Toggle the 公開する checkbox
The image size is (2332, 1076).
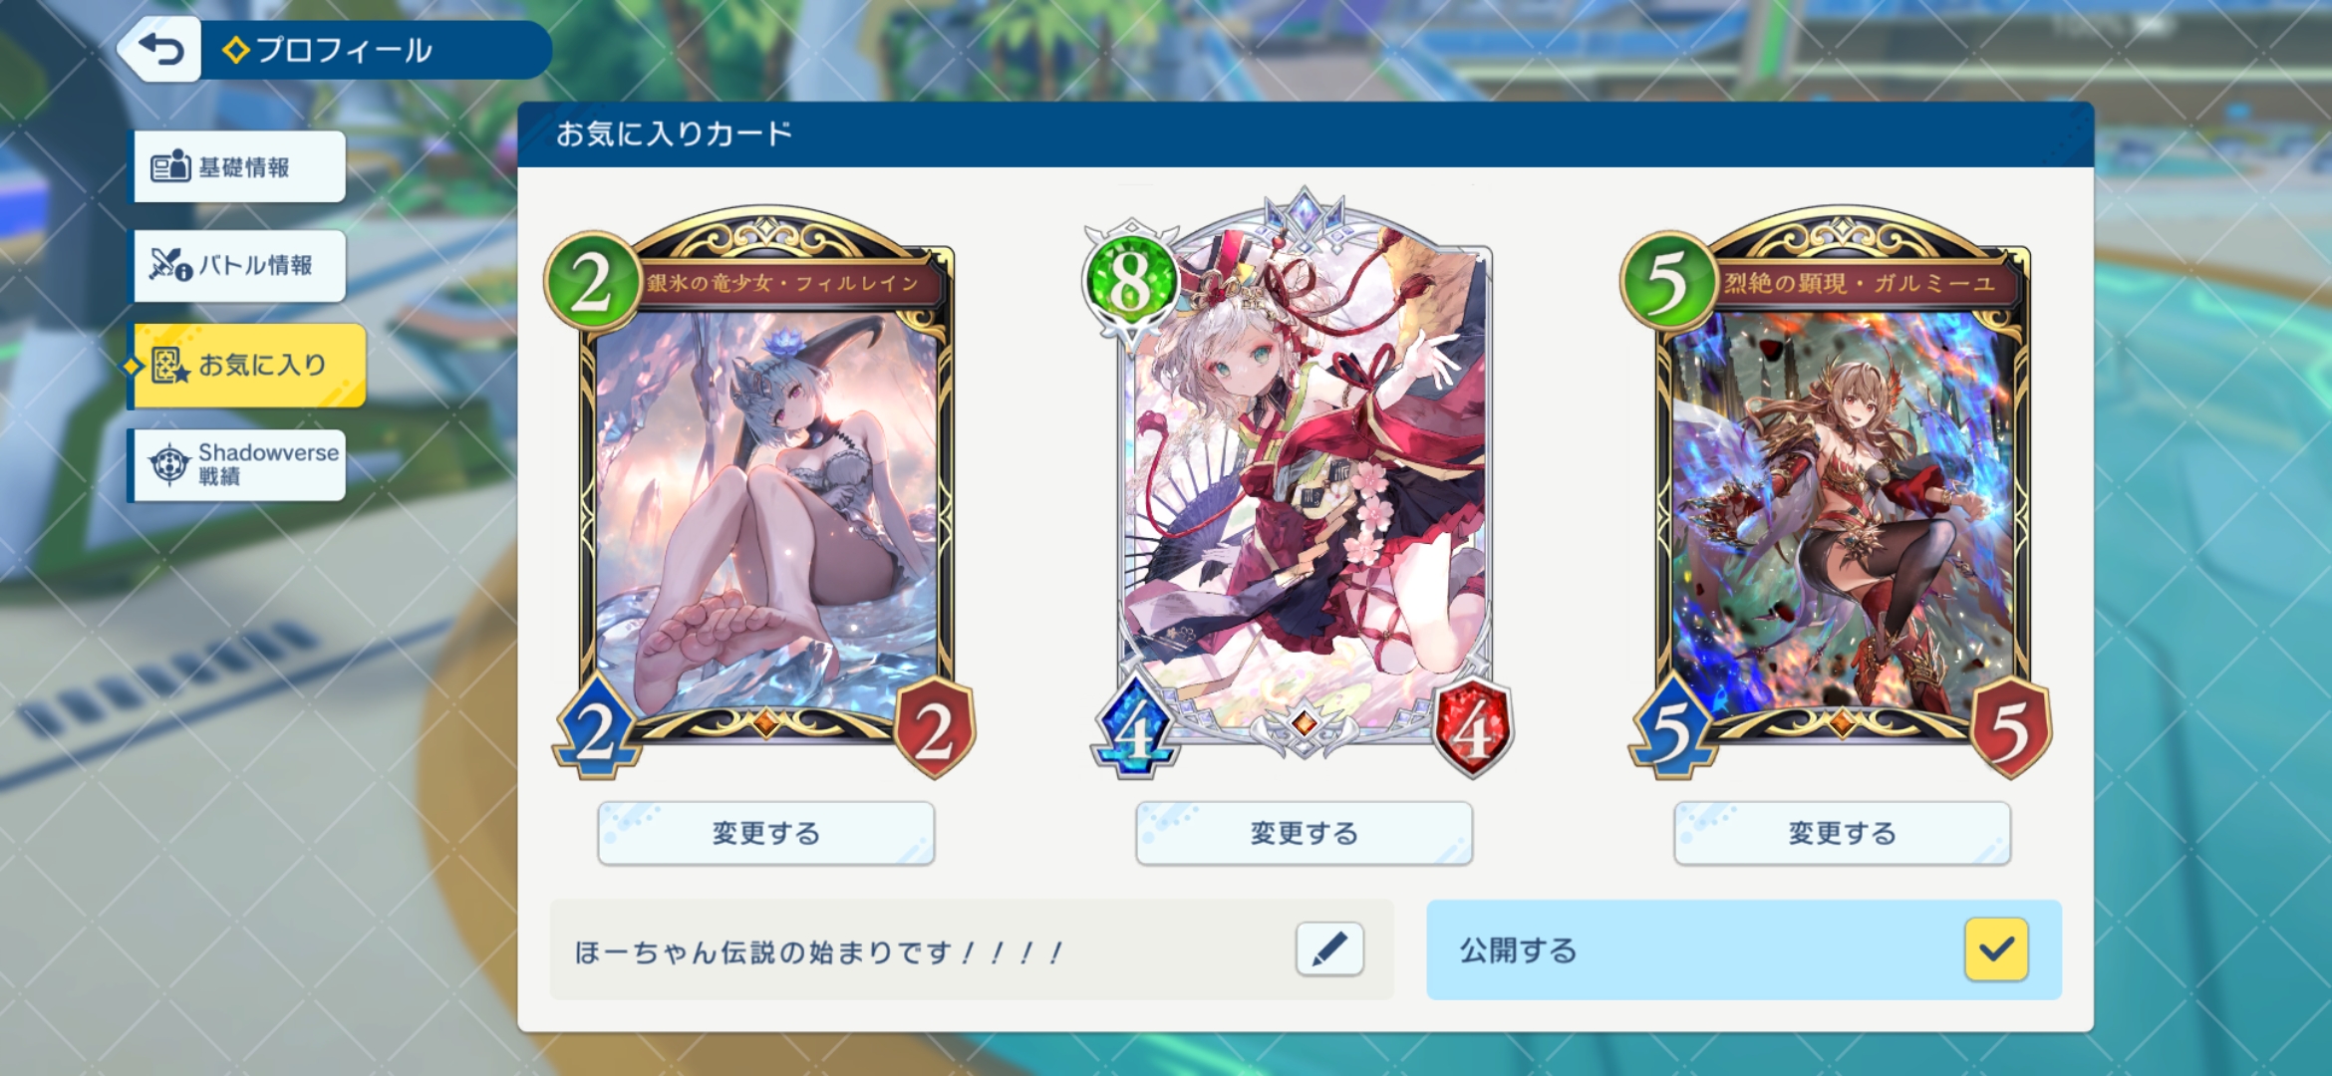click(1996, 949)
